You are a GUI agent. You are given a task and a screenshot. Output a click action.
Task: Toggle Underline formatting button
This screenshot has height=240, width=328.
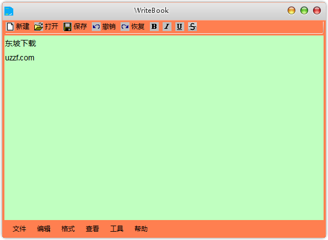(179, 27)
